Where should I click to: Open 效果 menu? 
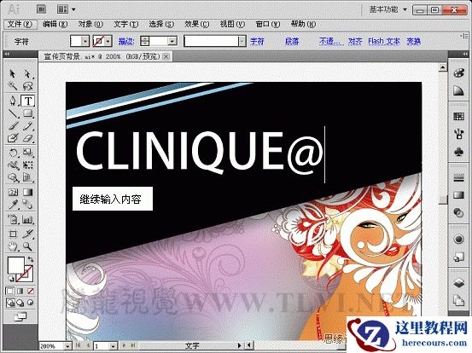coord(197,24)
